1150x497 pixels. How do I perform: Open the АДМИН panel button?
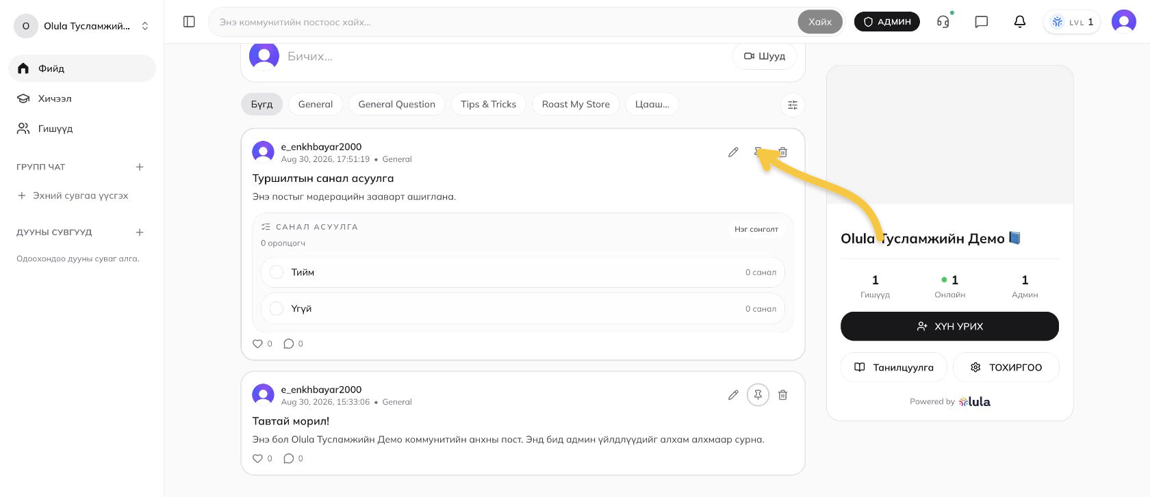[x=887, y=22]
